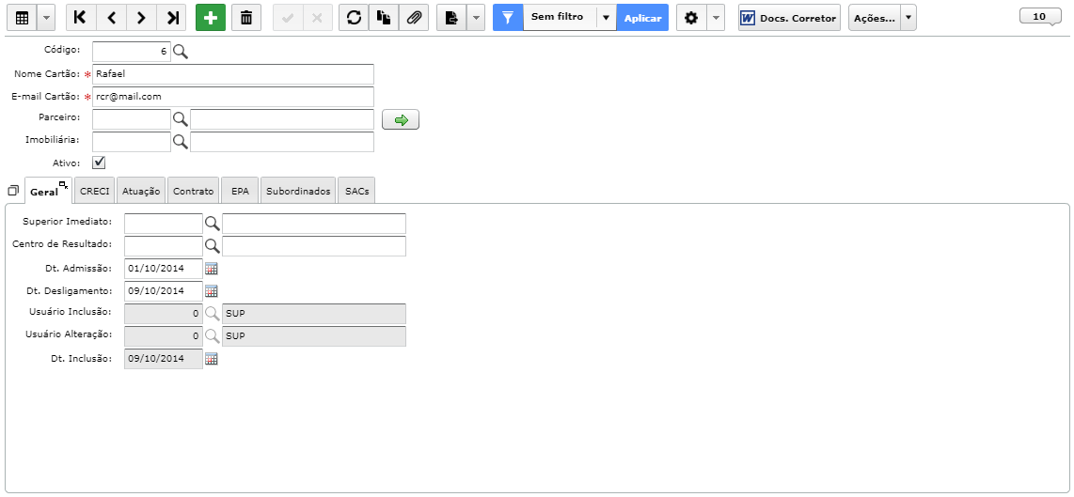Open settings gear icon

click(691, 19)
